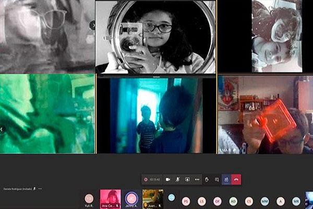Select the Ana Ce. participant thumbnail
The image size is (313, 209).
(x=110, y=199)
